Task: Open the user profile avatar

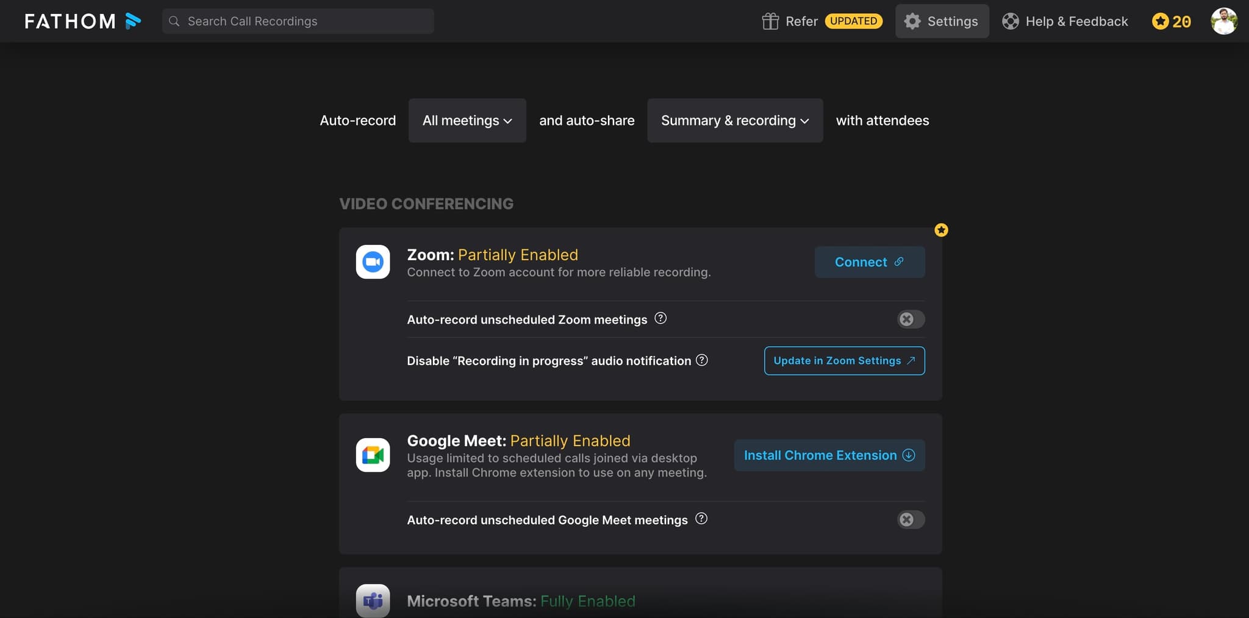Action: click(1223, 21)
